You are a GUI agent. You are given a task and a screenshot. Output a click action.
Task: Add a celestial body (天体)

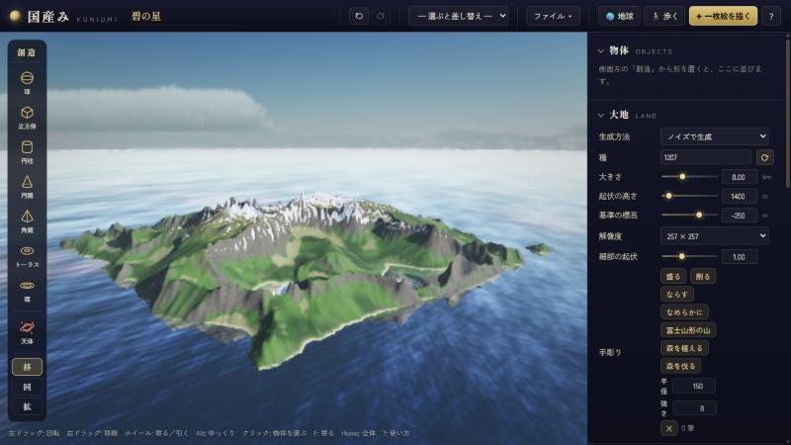27,332
